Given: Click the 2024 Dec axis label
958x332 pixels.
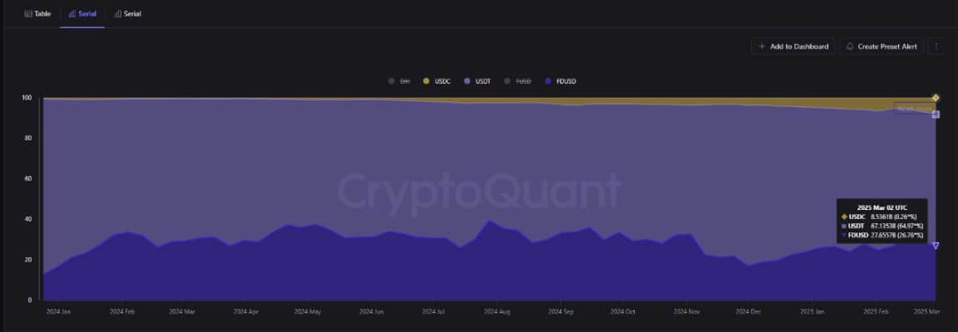Looking at the screenshot, I should click(x=748, y=311).
